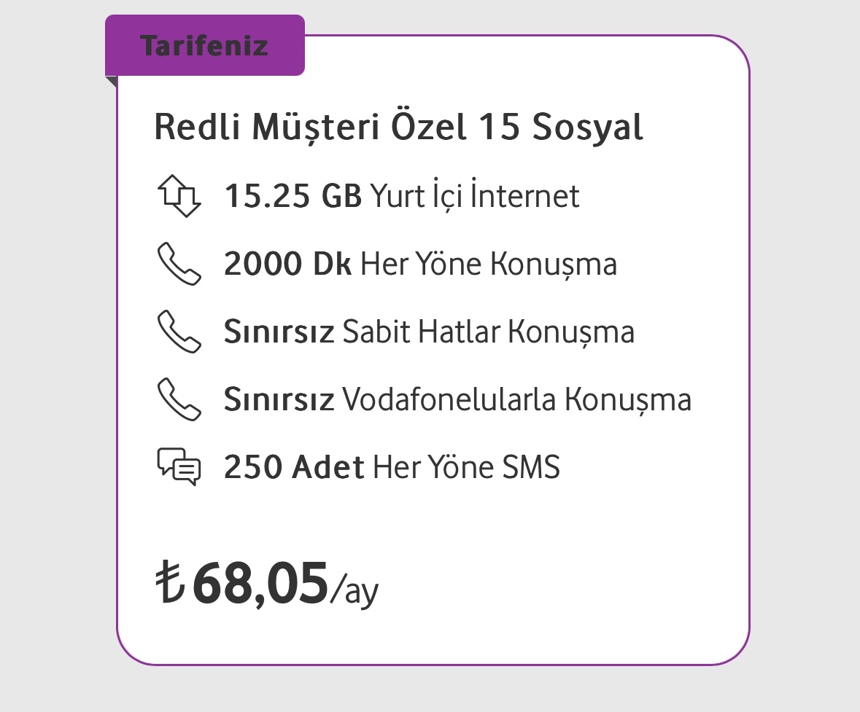Click the 15.25 GB Yurt İçi İnternet line
Image resolution: width=860 pixels, height=712 pixels.
pyautogui.click(x=402, y=196)
